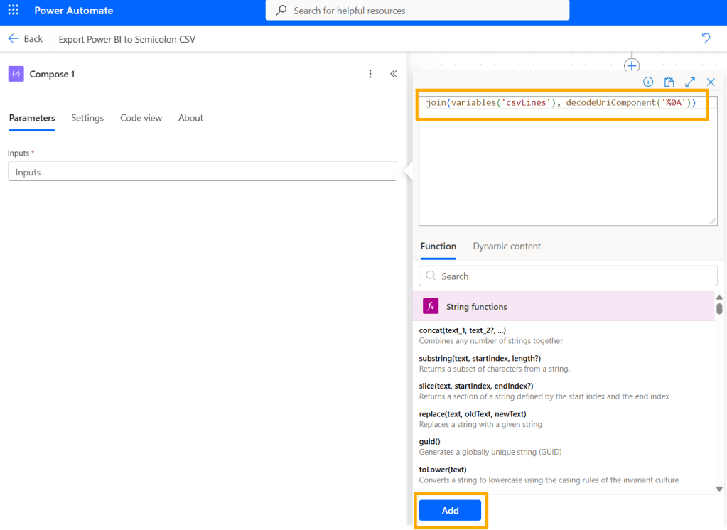The width and height of the screenshot is (727, 530).
Task: Go Back to the flow list
Action: pos(26,39)
